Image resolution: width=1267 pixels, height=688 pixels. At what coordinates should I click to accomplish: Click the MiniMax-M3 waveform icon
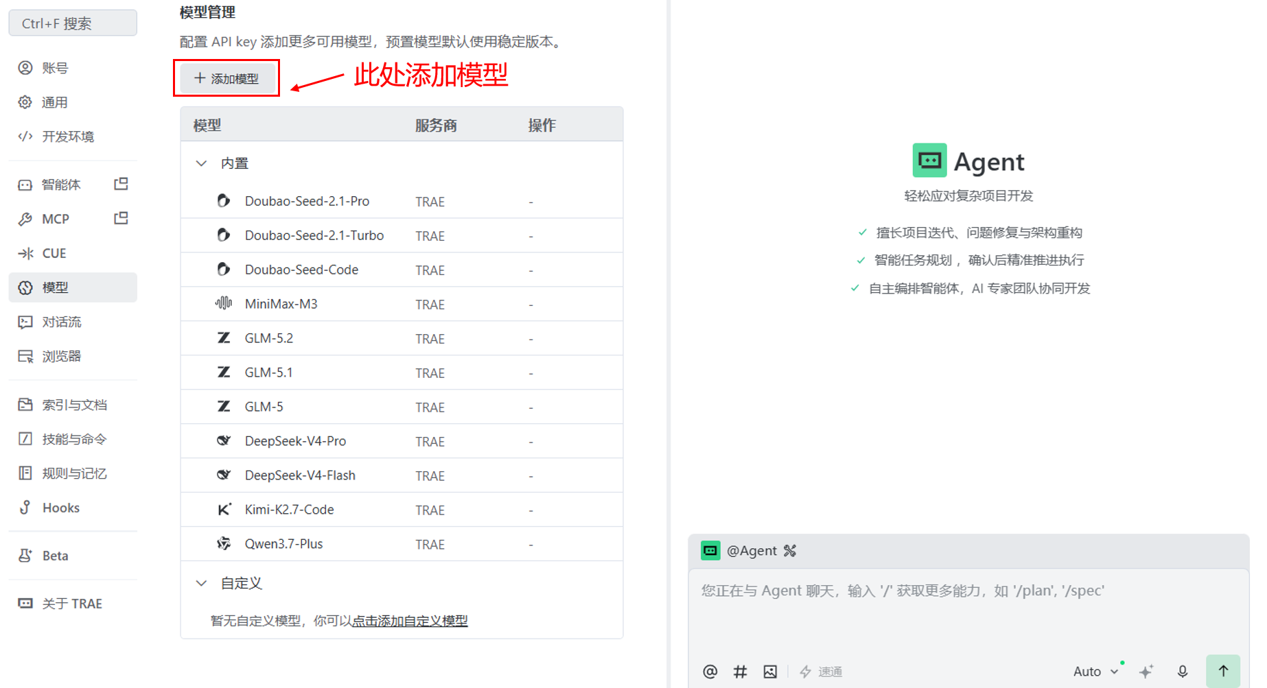224,303
